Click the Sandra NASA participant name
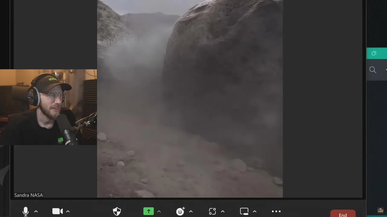Viewport: 387px width, 217px height. click(28, 195)
